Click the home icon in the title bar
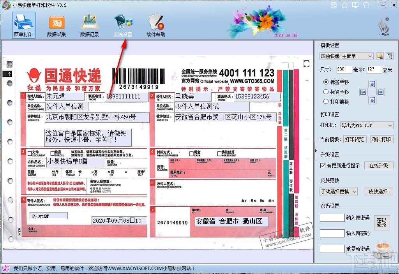 coord(344,5)
